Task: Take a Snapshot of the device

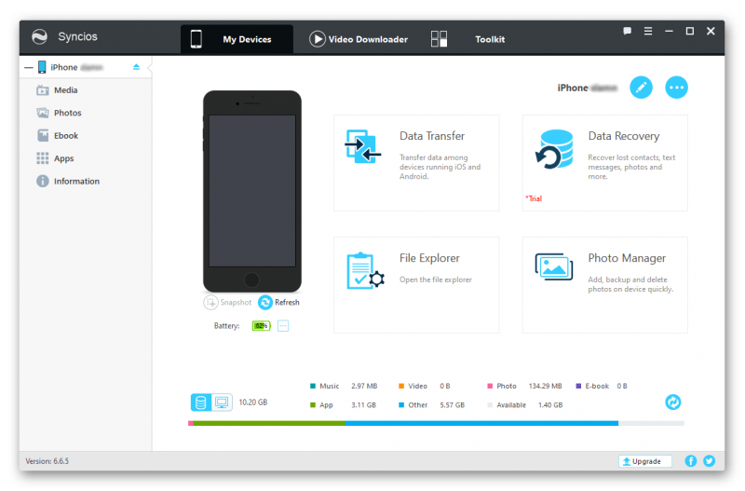Action: coord(227,302)
